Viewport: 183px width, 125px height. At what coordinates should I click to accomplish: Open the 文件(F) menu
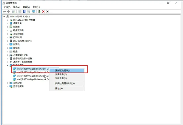pos(7,7)
